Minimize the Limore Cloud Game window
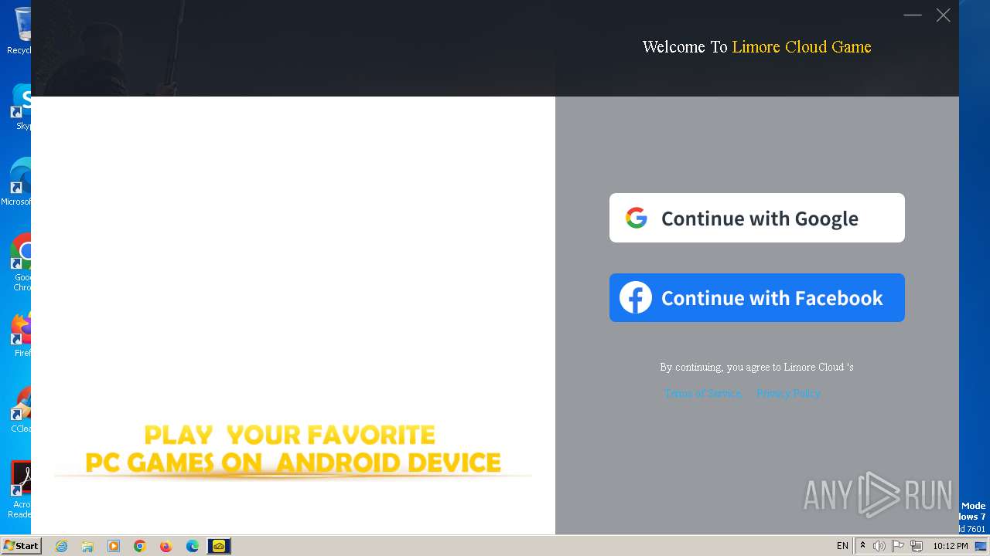 tap(913, 15)
